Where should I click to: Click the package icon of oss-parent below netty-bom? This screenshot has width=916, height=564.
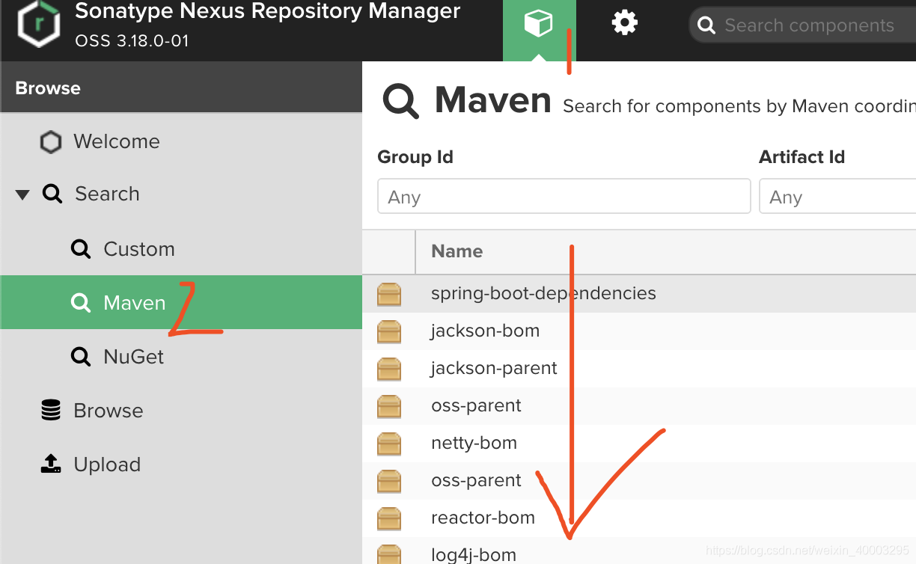pyautogui.click(x=389, y=481)
